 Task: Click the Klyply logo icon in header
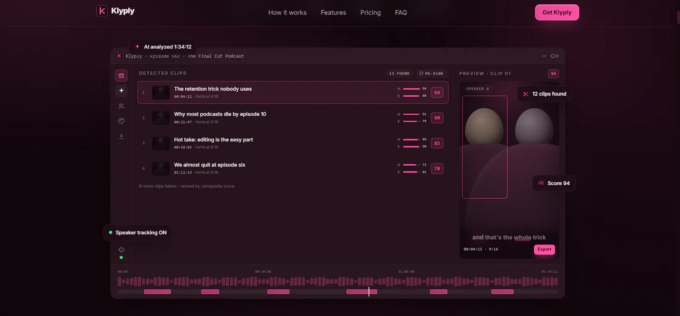tap(102, 11)
